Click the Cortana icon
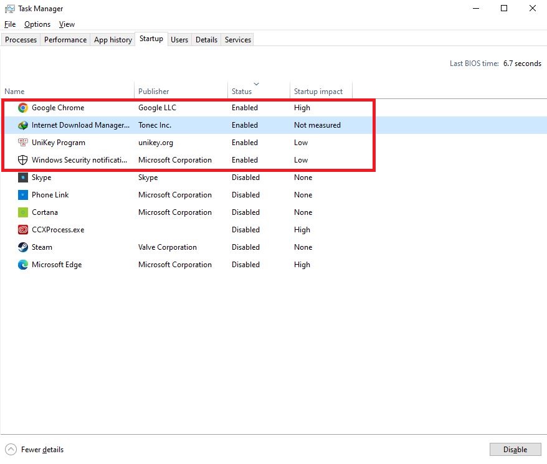547x464 pixels. coord(22,212)
